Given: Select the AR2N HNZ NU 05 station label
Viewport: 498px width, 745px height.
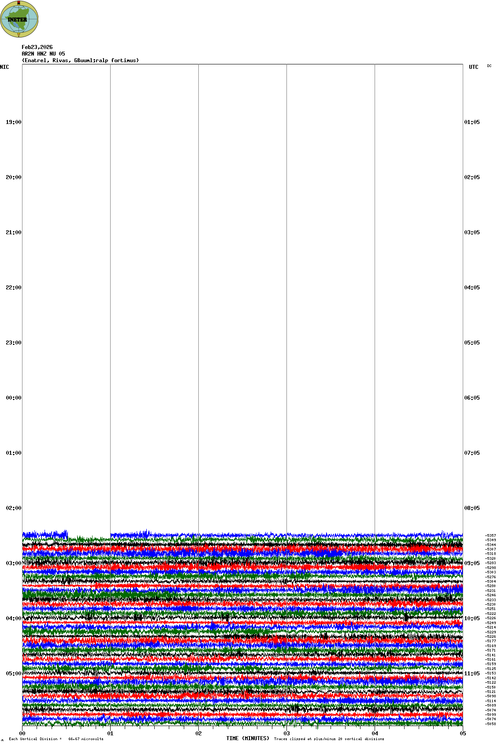Looking at the screenshot, I should click(x=43, y=54).
